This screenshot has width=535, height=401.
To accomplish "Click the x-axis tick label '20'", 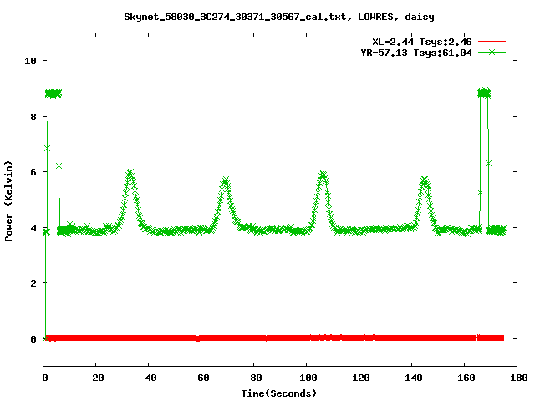I will [98, 378].
